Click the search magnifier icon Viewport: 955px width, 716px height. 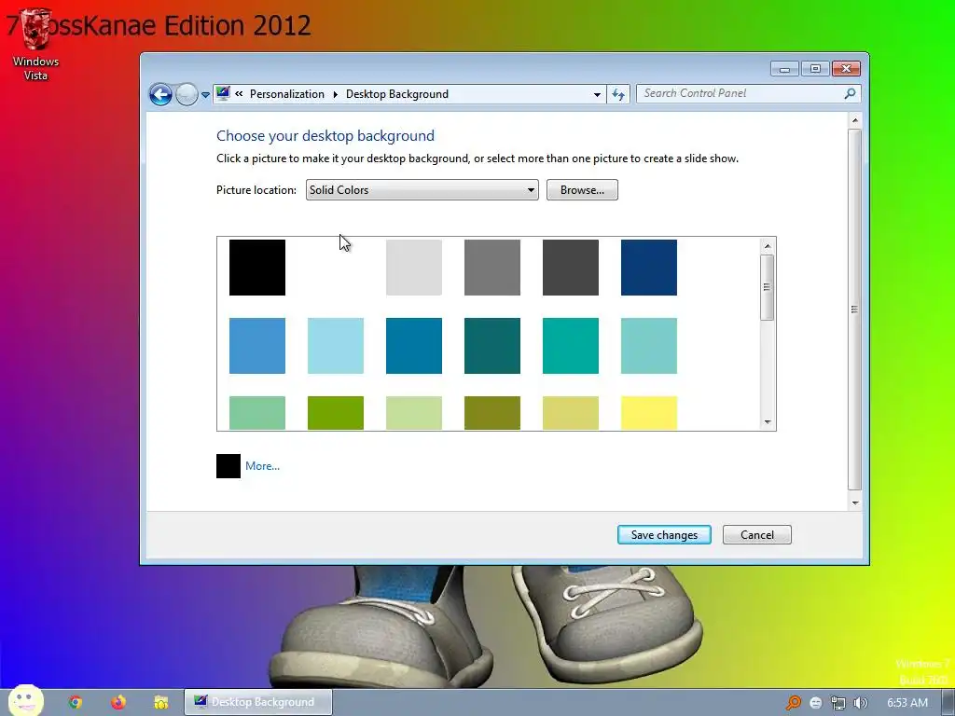(x=850, y=93)
